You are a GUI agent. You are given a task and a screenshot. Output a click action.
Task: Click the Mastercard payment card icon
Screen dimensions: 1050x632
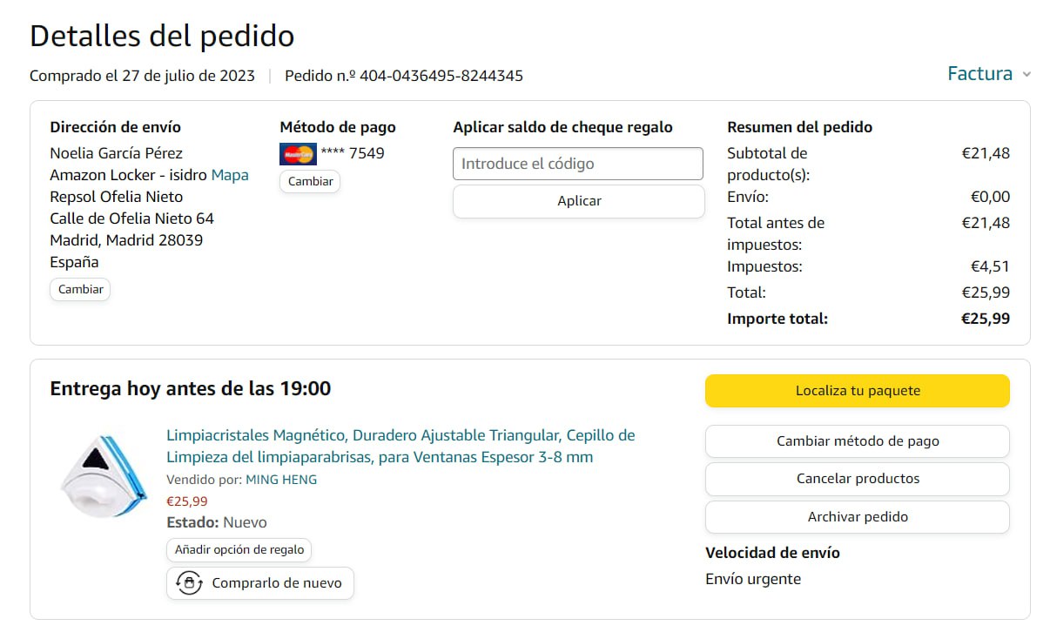[x=298, y=154]
